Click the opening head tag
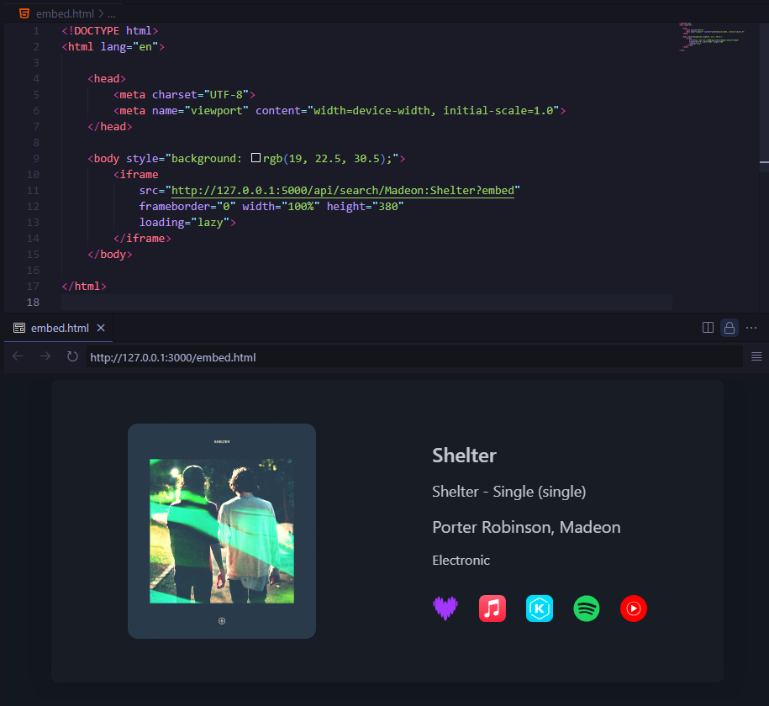769x706 pixels. (107, 78)
